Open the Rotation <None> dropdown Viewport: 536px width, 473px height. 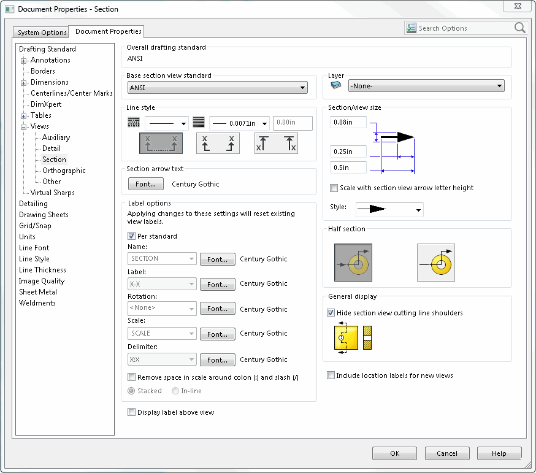tap(162, 308)
